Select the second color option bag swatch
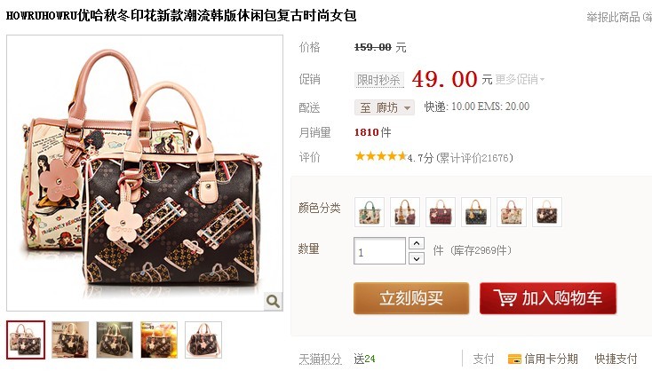652x379 pixels. point(405,212)
